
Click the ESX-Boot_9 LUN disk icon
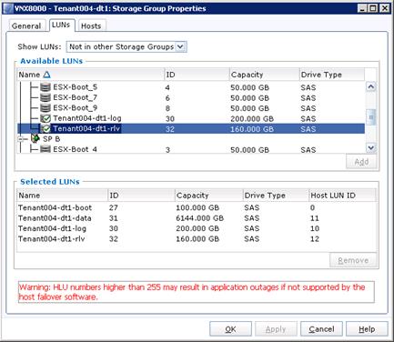45,108
